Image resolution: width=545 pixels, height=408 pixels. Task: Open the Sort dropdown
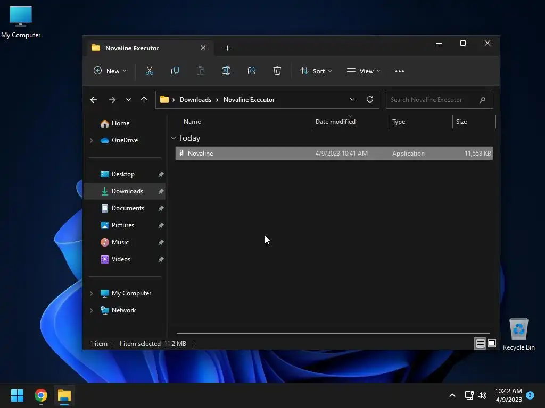316,71
